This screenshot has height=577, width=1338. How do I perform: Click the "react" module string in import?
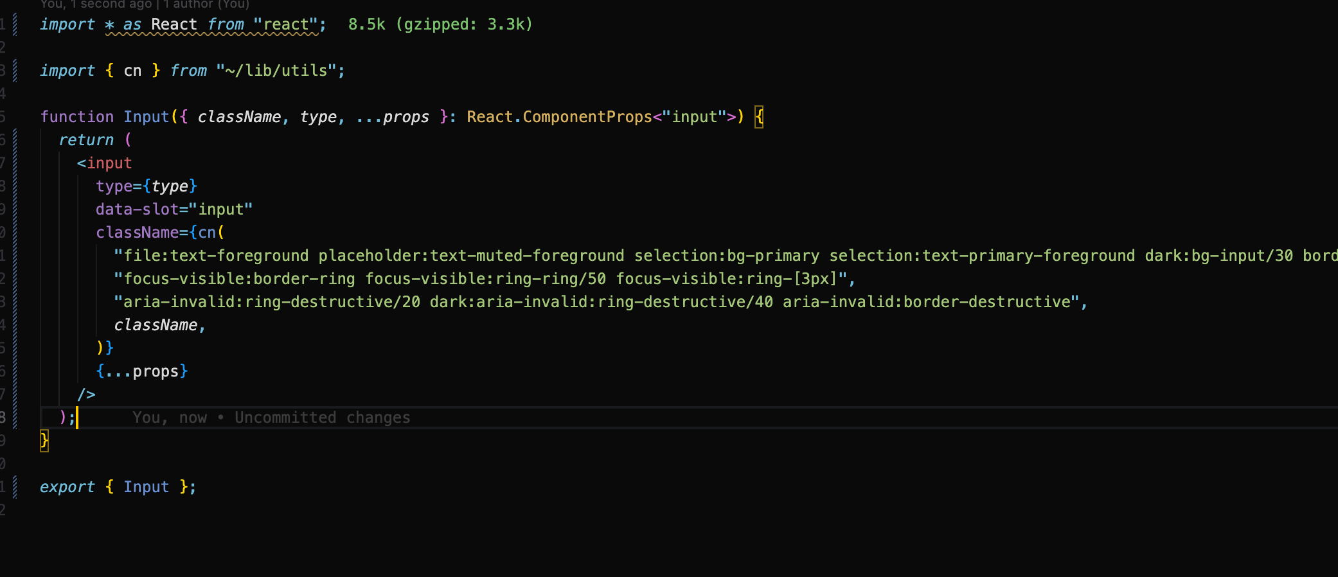[x=285, y=24]
